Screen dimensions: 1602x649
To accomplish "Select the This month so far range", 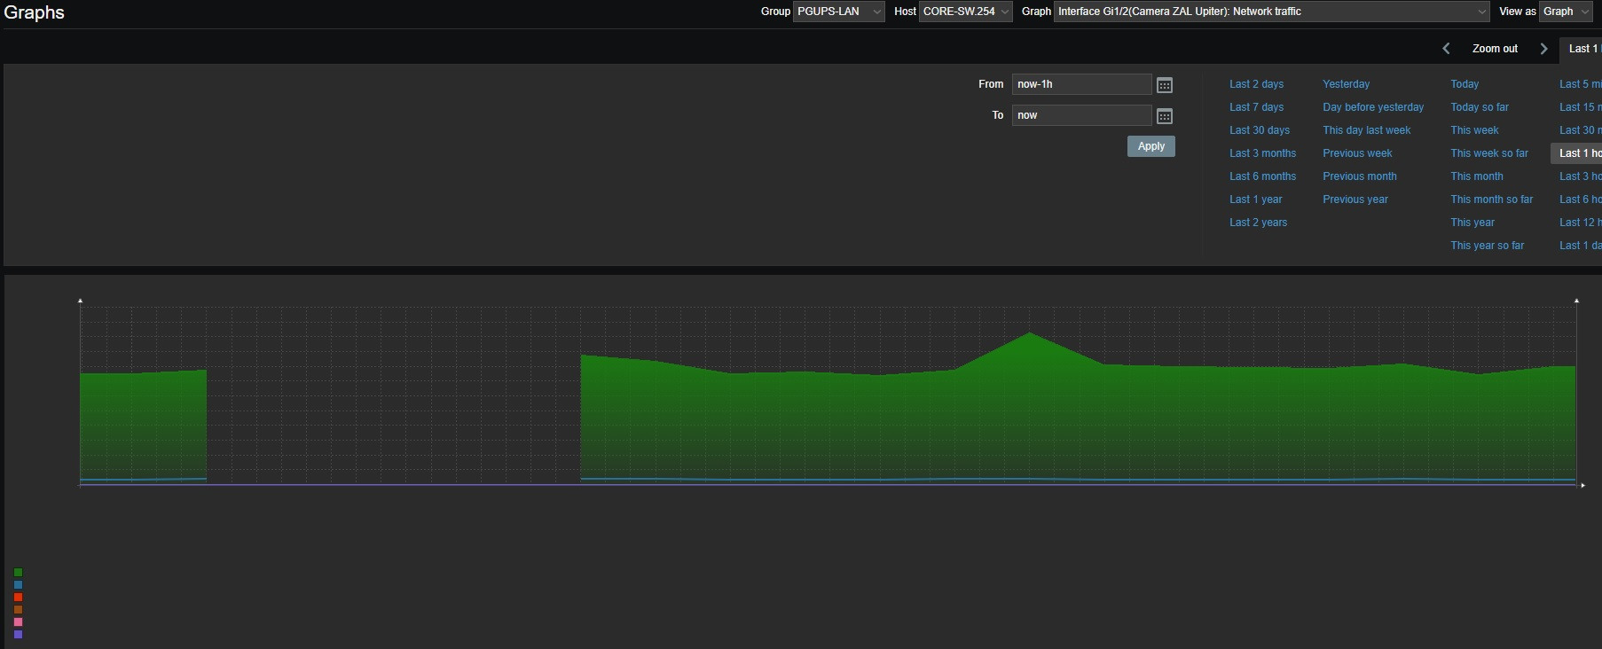I will [1491, 199].
